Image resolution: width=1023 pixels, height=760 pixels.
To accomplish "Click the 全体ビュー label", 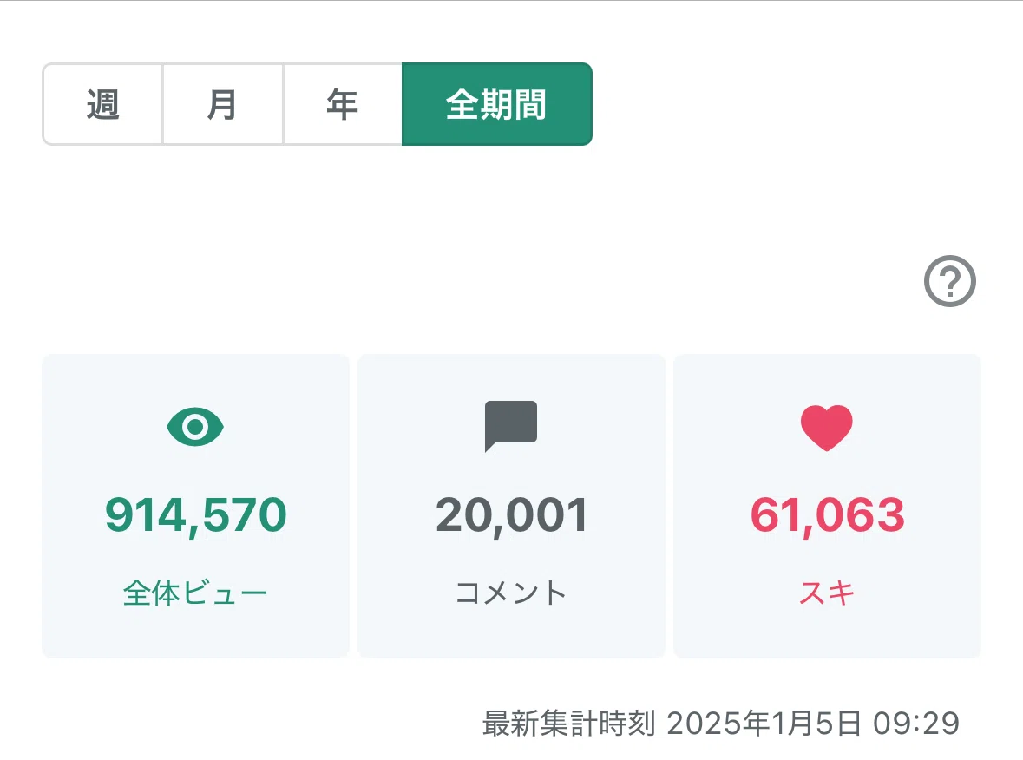I will coord(195,593).
